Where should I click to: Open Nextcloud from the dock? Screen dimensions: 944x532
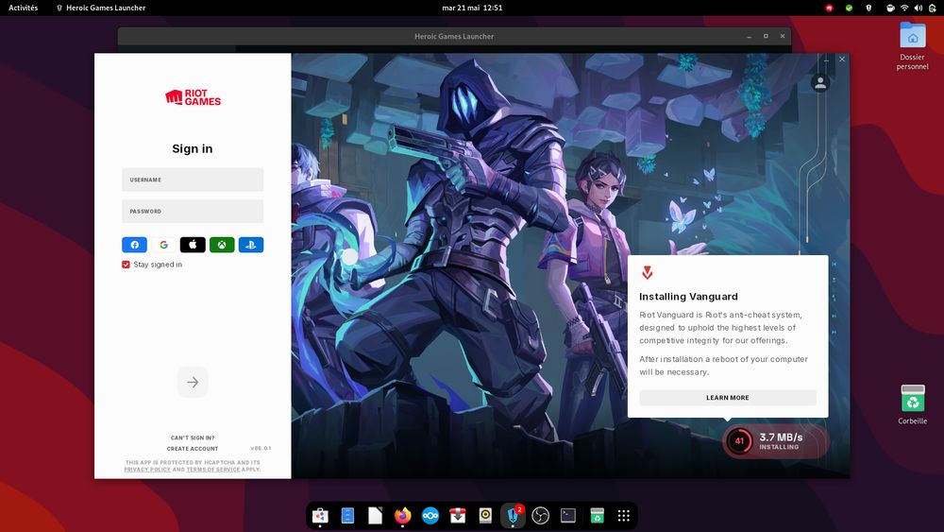tap(430, 516)
